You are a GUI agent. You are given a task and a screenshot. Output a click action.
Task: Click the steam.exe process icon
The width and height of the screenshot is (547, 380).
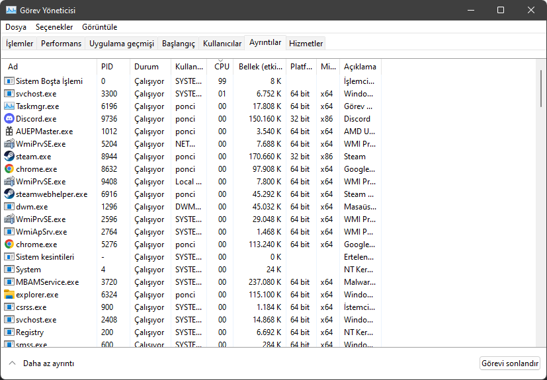click(x=9, y=157)
